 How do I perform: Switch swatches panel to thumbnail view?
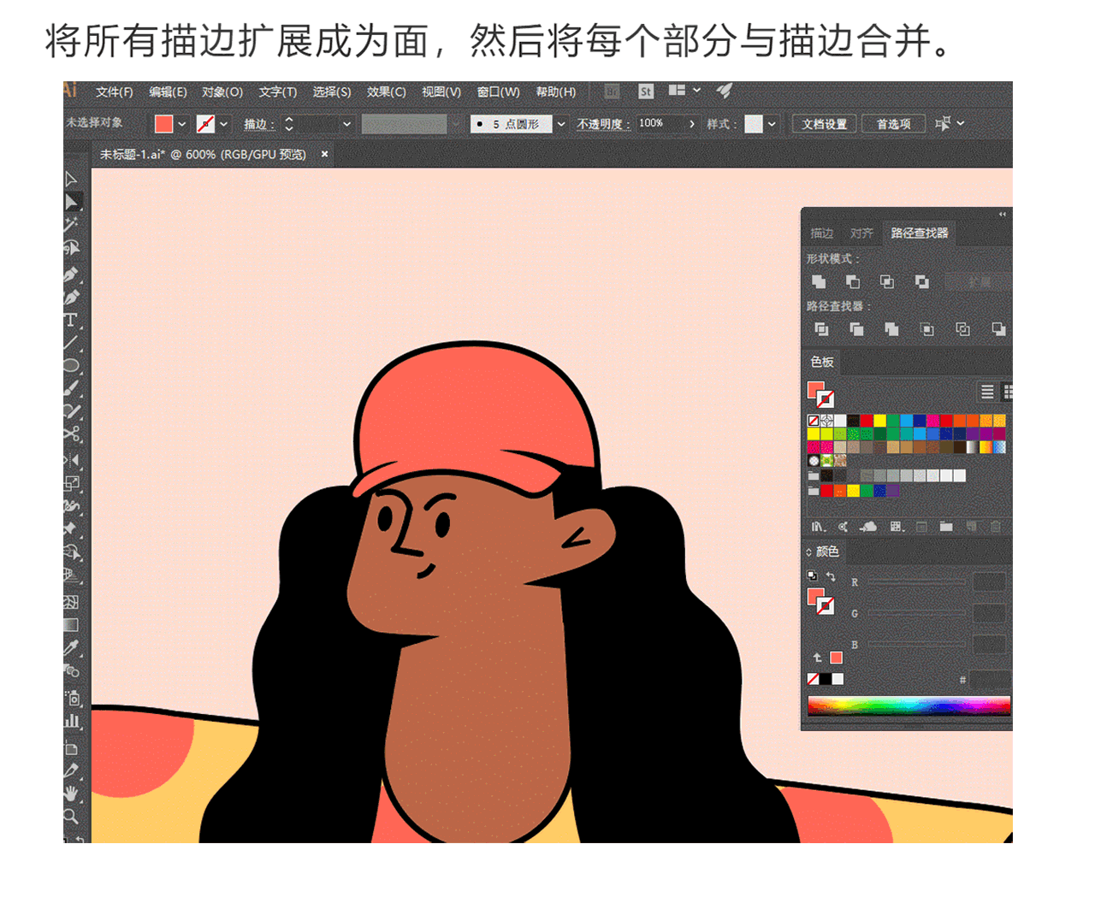click(1008, 392)
